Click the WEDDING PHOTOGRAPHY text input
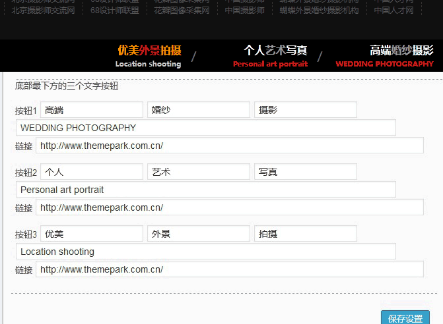Viewport: 443px width, 324px height. coord(205,128)
